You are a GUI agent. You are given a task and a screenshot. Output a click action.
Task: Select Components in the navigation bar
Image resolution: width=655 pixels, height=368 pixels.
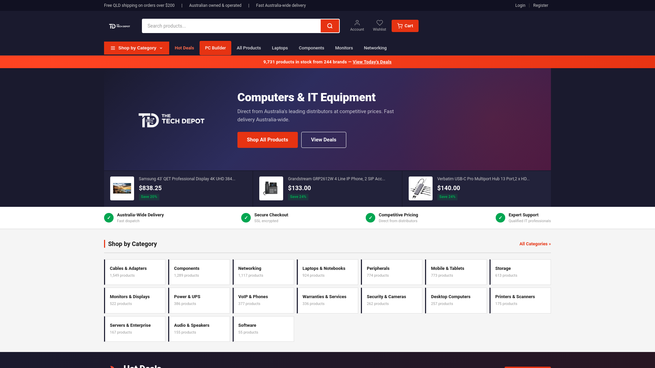311,48
